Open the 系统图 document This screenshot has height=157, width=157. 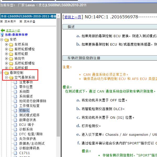point(24,91)
